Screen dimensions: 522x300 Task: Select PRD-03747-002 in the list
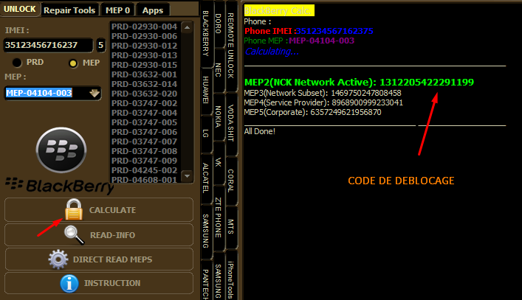point(144,103)
